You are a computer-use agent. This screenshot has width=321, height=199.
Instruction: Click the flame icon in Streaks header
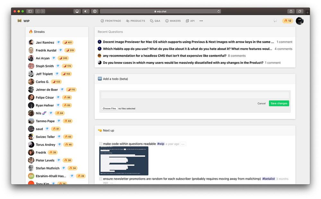[x=31, y=32]
